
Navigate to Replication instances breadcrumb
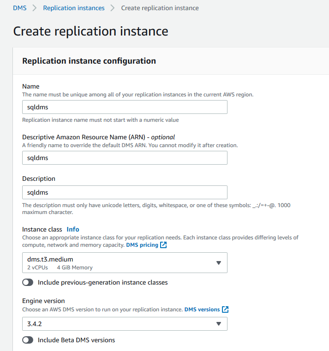click(74, 8)
